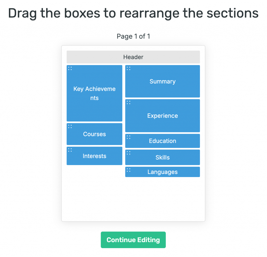Click the empty area below Interests
This screenshot has height=257, width=267.
[94, 193]
